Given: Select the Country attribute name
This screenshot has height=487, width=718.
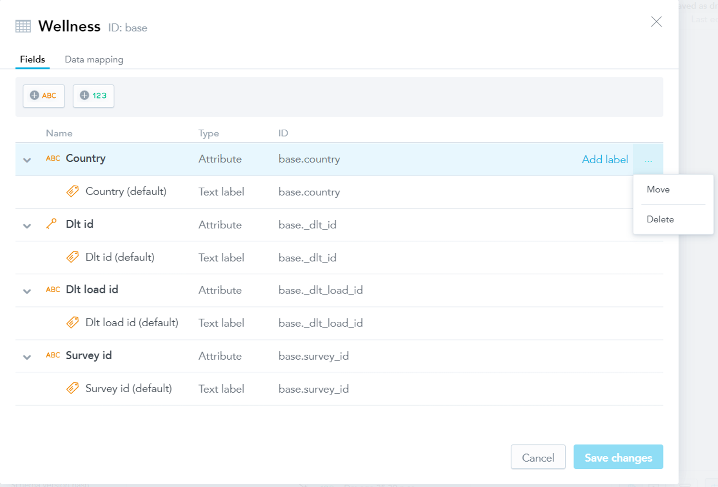Looking at the screenshot, I should [x=86, y=159].
